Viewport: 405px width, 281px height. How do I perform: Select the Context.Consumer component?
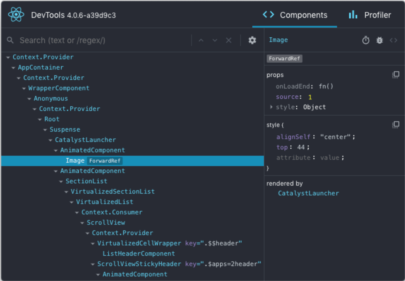pyautogui.click(x=112, y=212)
